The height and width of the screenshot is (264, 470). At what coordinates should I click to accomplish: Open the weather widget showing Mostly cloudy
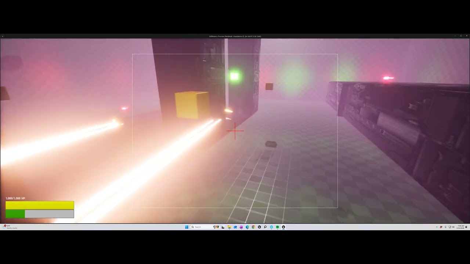(x=10, y=227)
